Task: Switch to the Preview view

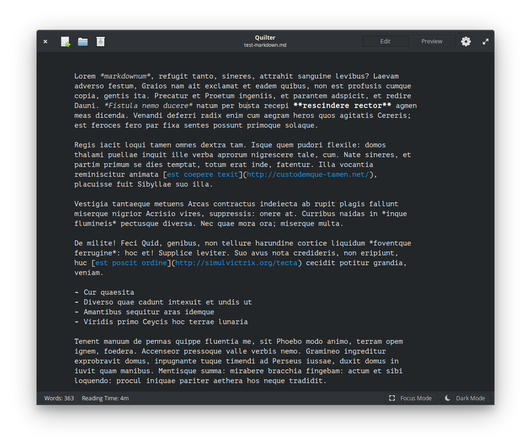Action: coord(431,41)
